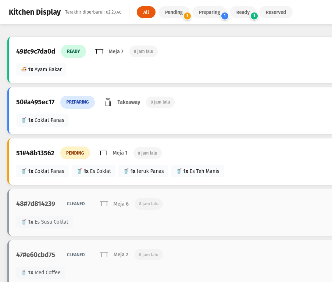Click drink icon on order 51 Coklat Panas
This screenshot has width=332, height=282.
[x=24, y=171]
